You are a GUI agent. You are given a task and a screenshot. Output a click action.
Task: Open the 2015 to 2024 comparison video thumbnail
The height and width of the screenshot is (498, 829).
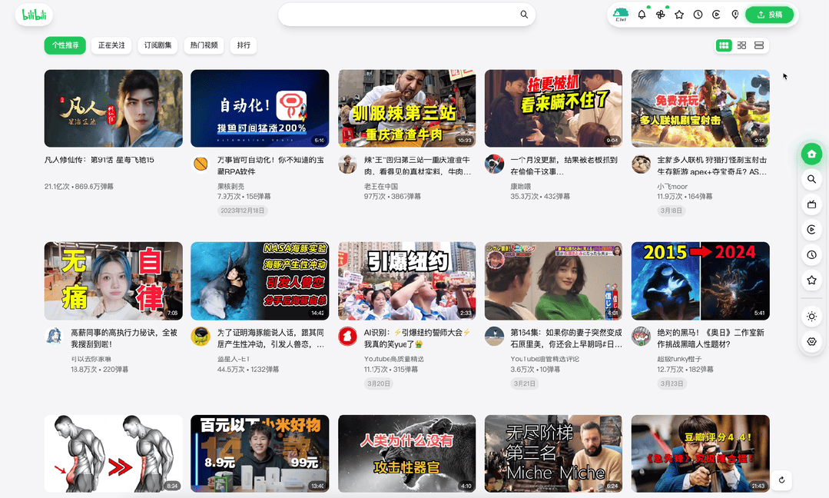point(700,281)
